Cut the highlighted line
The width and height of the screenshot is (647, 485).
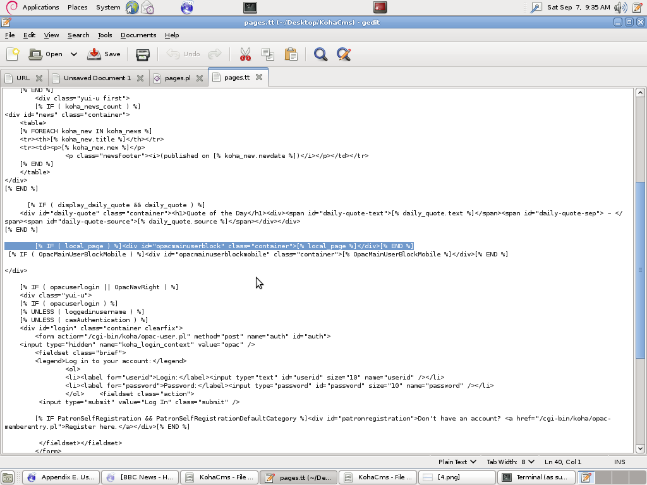pyautogui.click(x=245, y=54)
